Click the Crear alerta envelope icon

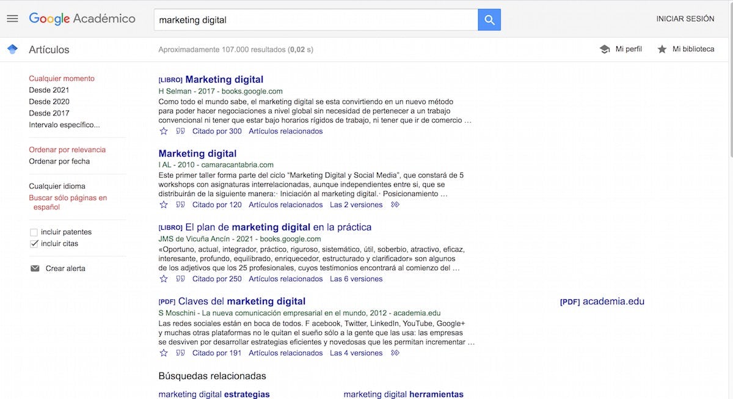click(35, 269)
